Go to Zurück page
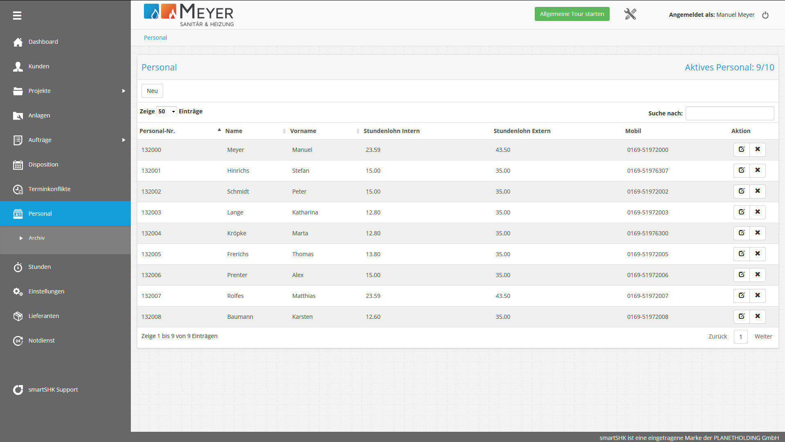This screenshot has width=785, height=442. coord(718,336)
